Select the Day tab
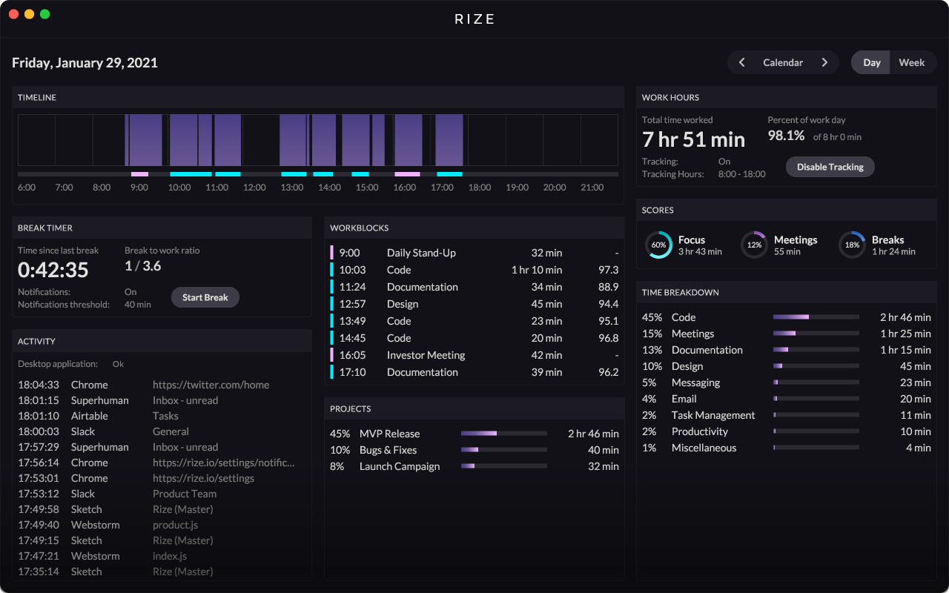The width and height of the screenshot is (949, 593). click(870, 62)
